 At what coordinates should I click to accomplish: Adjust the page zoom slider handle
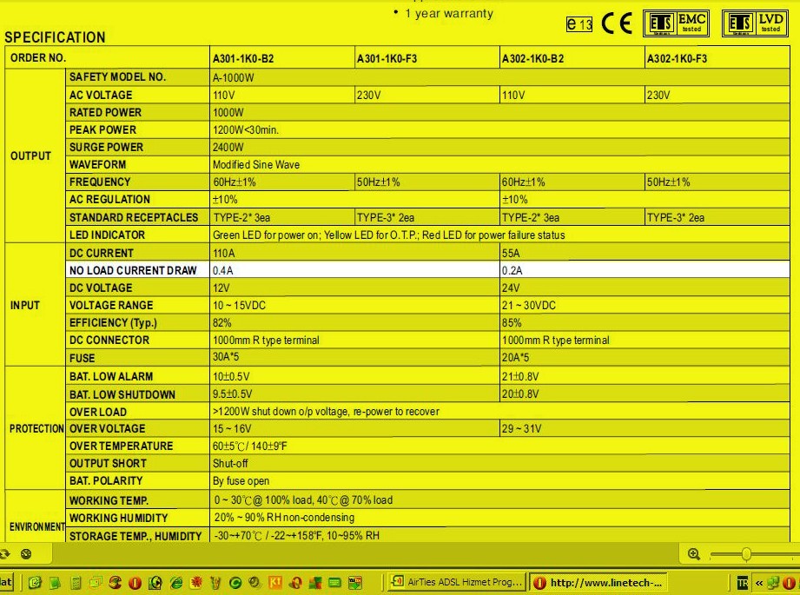pos(745,554)
